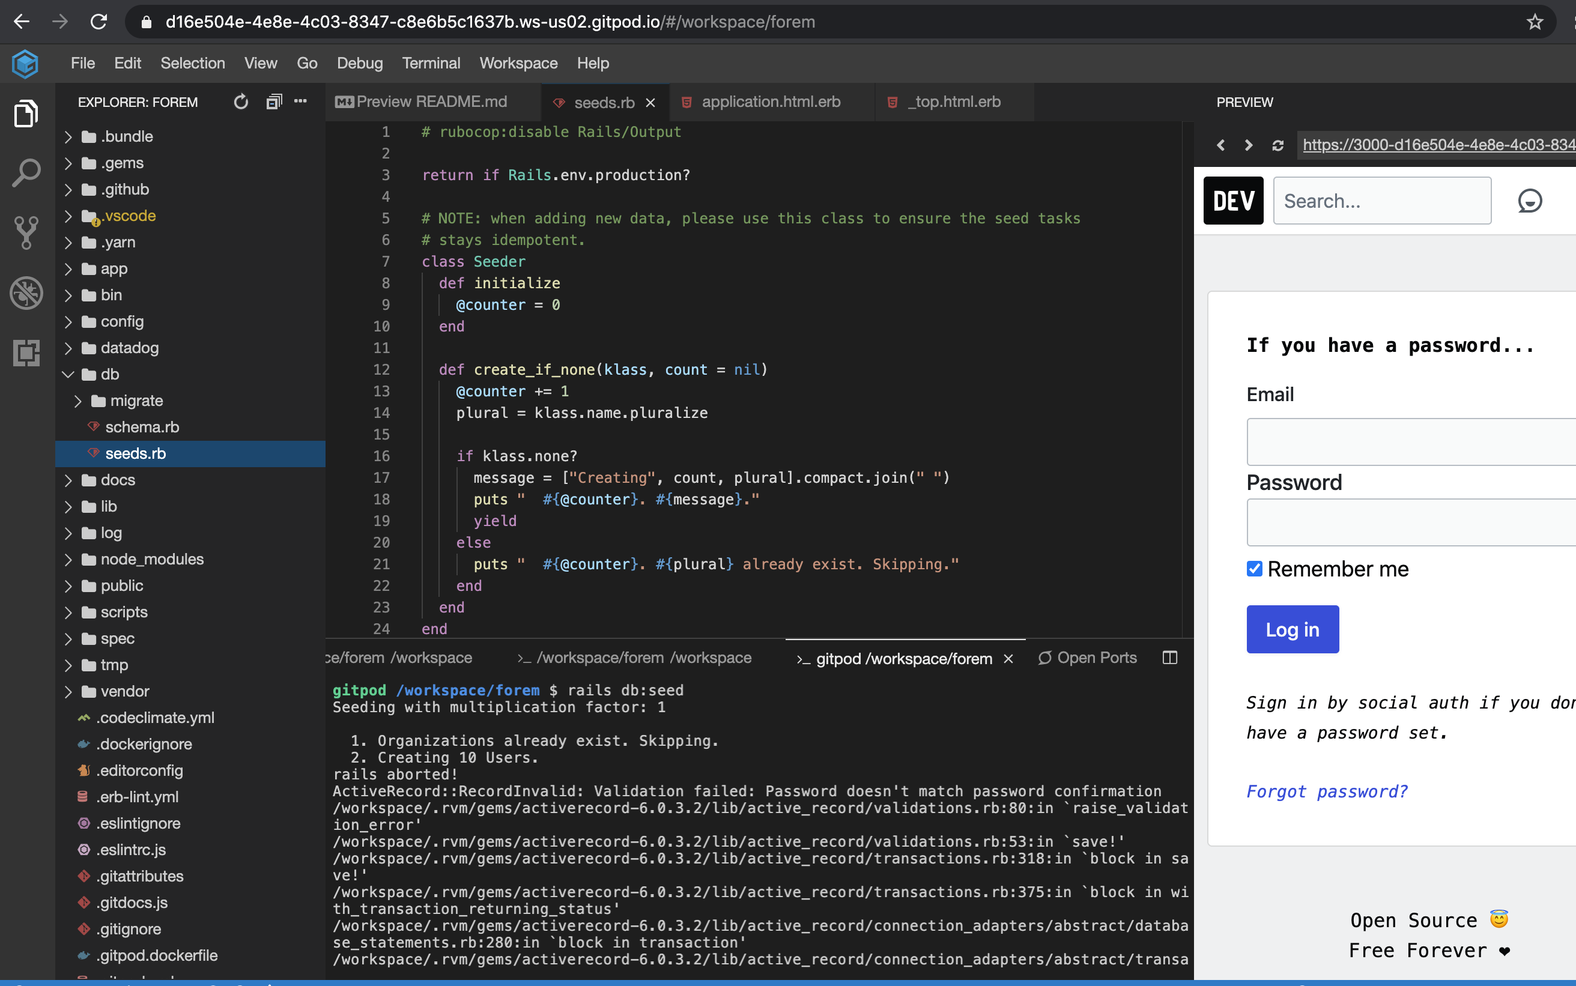Screen dimensions: 1576x986
Task: Click the chat bubble icon in DEV header
Action: (x=1529, y=201)
